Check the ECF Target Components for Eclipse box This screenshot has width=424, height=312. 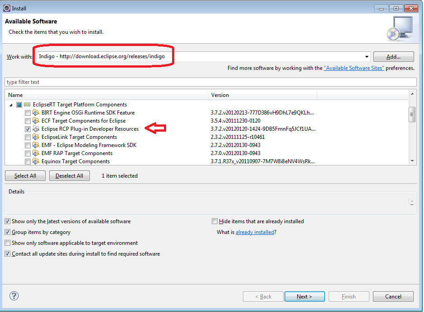pyautogui.click(x=28, y=121)
